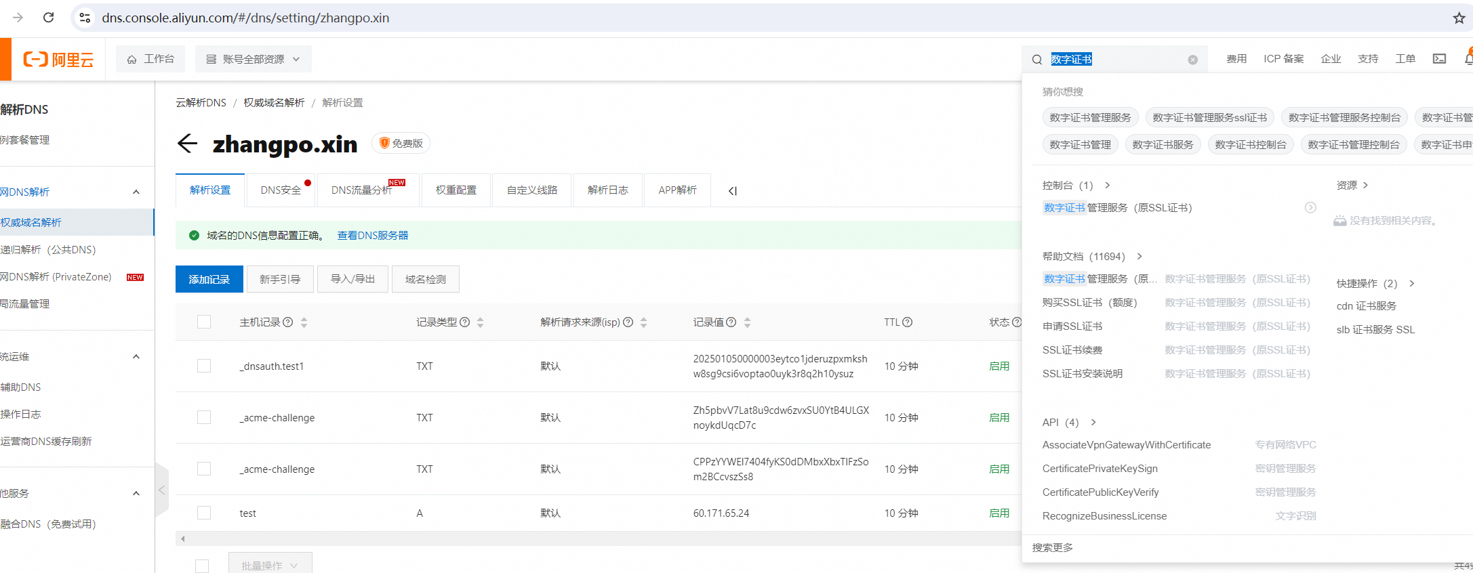Open site information icon in the address bar
Viewport: 1473px width, 573px height.
[x=85, y=18]
